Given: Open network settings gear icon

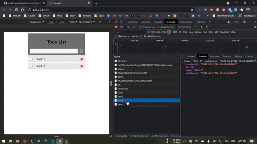Looking at the screenshot, I should point(255,27).
